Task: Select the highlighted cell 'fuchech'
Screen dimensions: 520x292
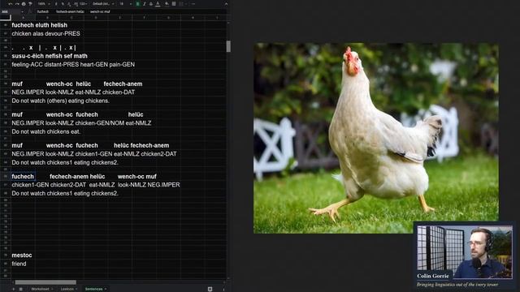Action: [x=23, y=177]
